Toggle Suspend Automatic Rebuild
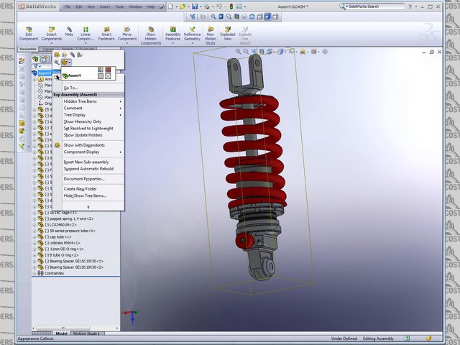The image size is (460, 345). tap(88, 168)
